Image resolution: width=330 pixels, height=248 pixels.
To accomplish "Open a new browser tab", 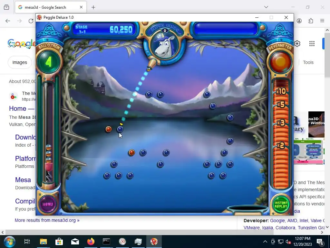I will coord(93,7).
